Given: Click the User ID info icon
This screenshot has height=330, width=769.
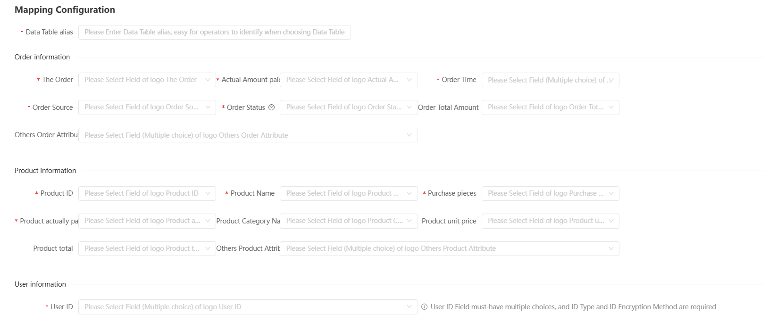Looking at the screenshot, I should point(424,307).
